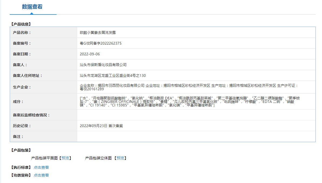This screenshot has height=183, width=322.
Task: Select address 汕头市龙湖区龙盛工业区盛业街4号之130
Action: [x=113, y=76]
